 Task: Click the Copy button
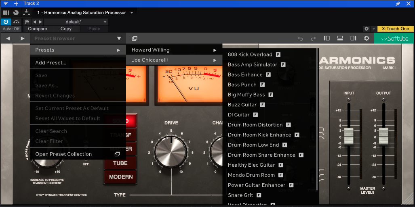(66, 29)
